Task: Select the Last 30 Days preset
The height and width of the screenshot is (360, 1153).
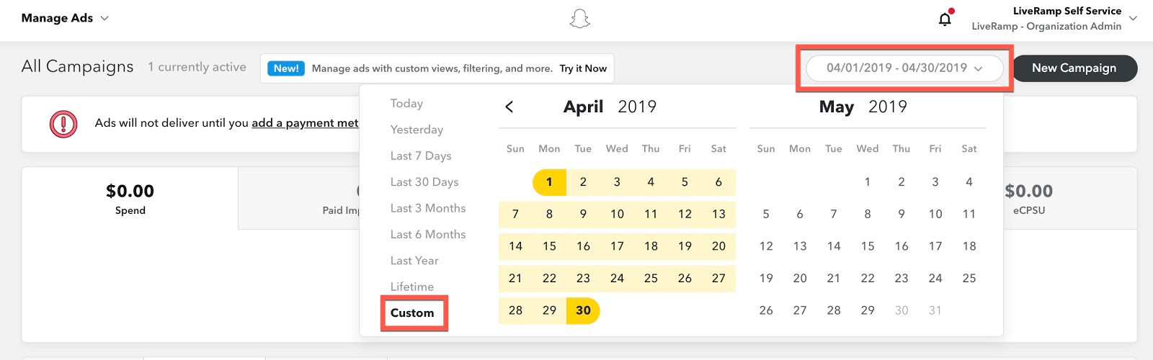Action: coord(424,182)
